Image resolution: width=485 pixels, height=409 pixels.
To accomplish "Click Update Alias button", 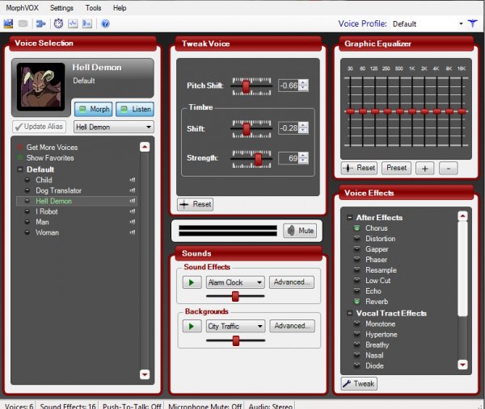I will [40, 127].
